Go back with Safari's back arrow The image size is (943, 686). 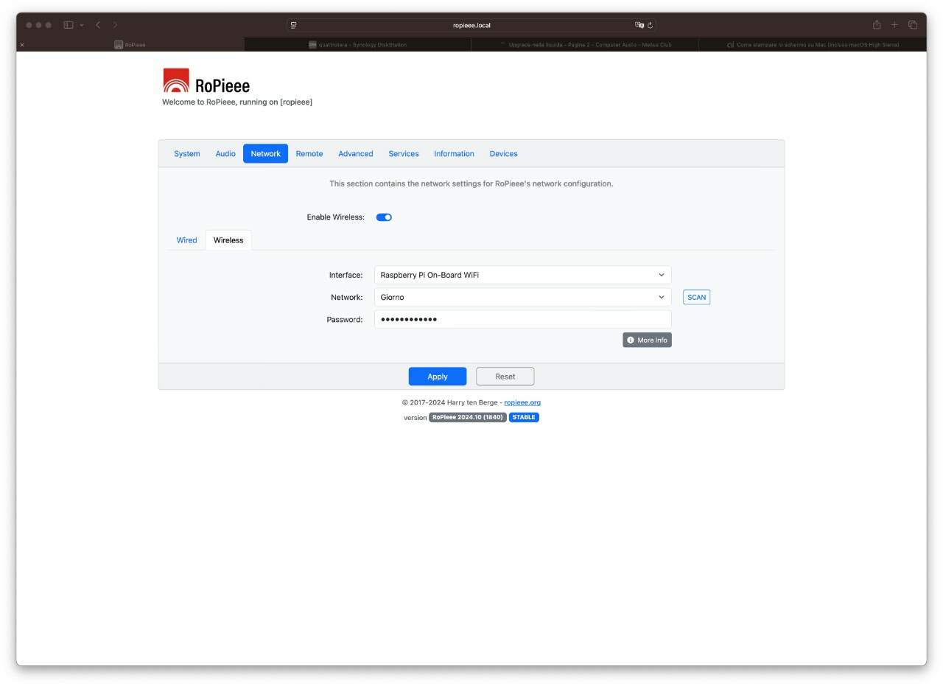(98, 25)
